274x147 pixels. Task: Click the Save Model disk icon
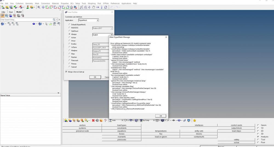pos(11,7)
